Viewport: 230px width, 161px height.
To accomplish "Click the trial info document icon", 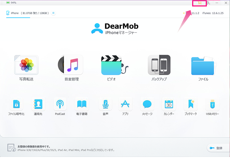I will click(x=11, y=148).
